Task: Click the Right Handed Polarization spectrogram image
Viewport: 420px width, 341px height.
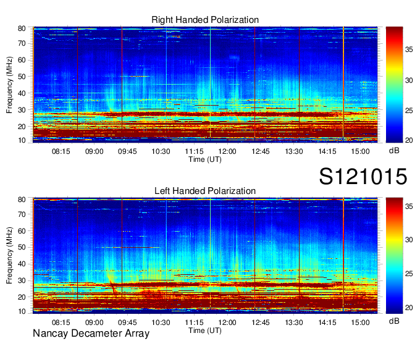Action: 205,85
